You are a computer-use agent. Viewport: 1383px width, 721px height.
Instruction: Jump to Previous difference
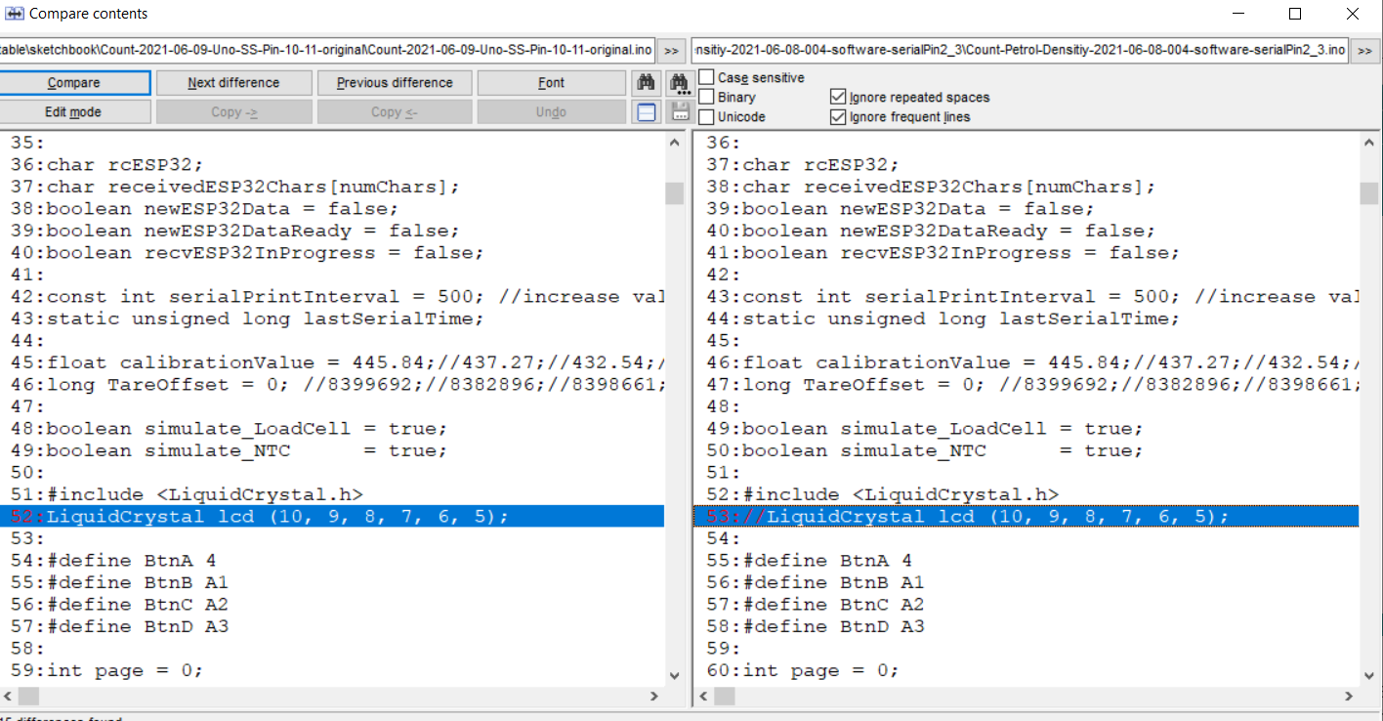click(x=395, y=82)
